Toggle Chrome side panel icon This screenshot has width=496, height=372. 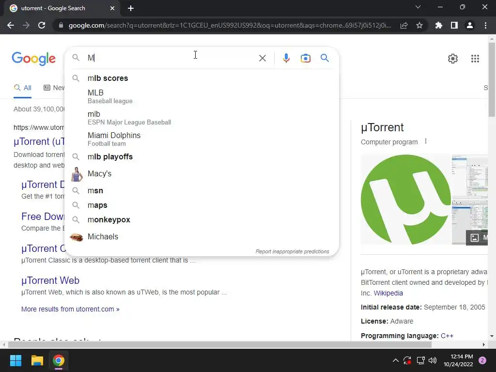(454, 25)
